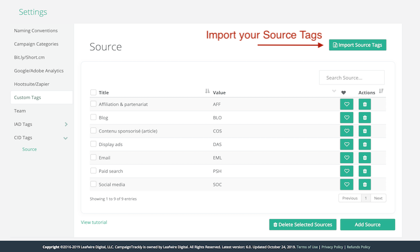Favorite the Paid search source

(346, 171)
